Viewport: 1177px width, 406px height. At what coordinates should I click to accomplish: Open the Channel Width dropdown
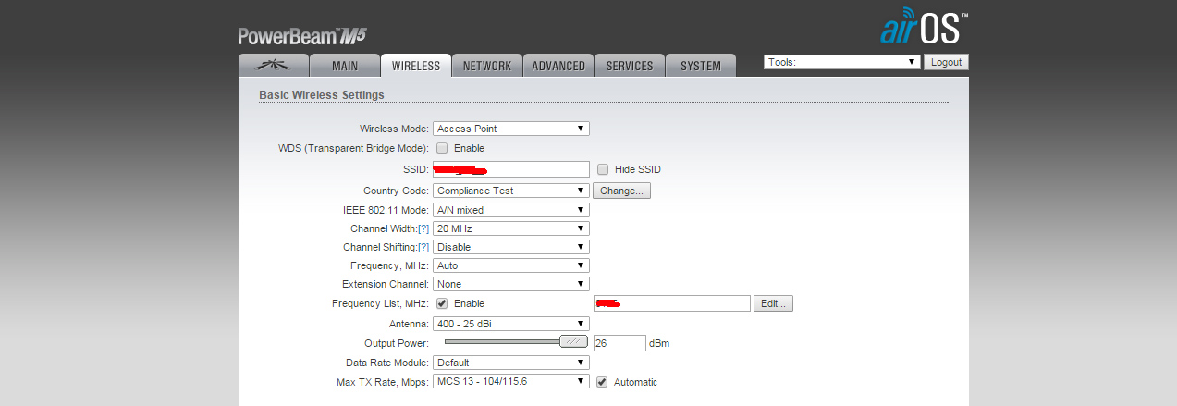coord(511,228)
